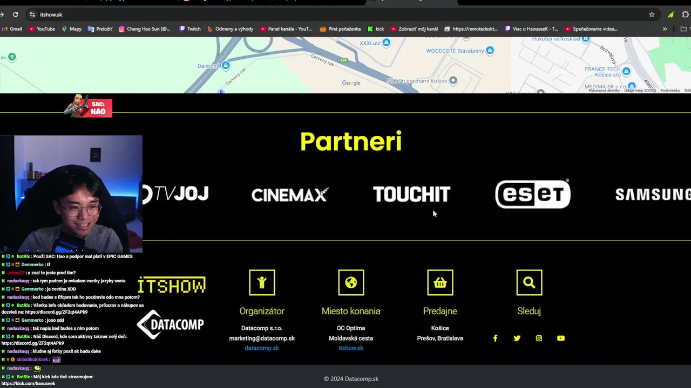Click the Miesto konania globe icon
The height and width of the screenshot is (388, 691).
[351, 282]
